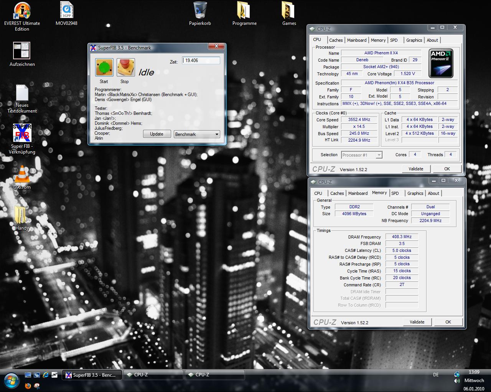Click OK in the upper CPU-Z window
The height and width of the screenshot is (392, 491).
(447, 169)
